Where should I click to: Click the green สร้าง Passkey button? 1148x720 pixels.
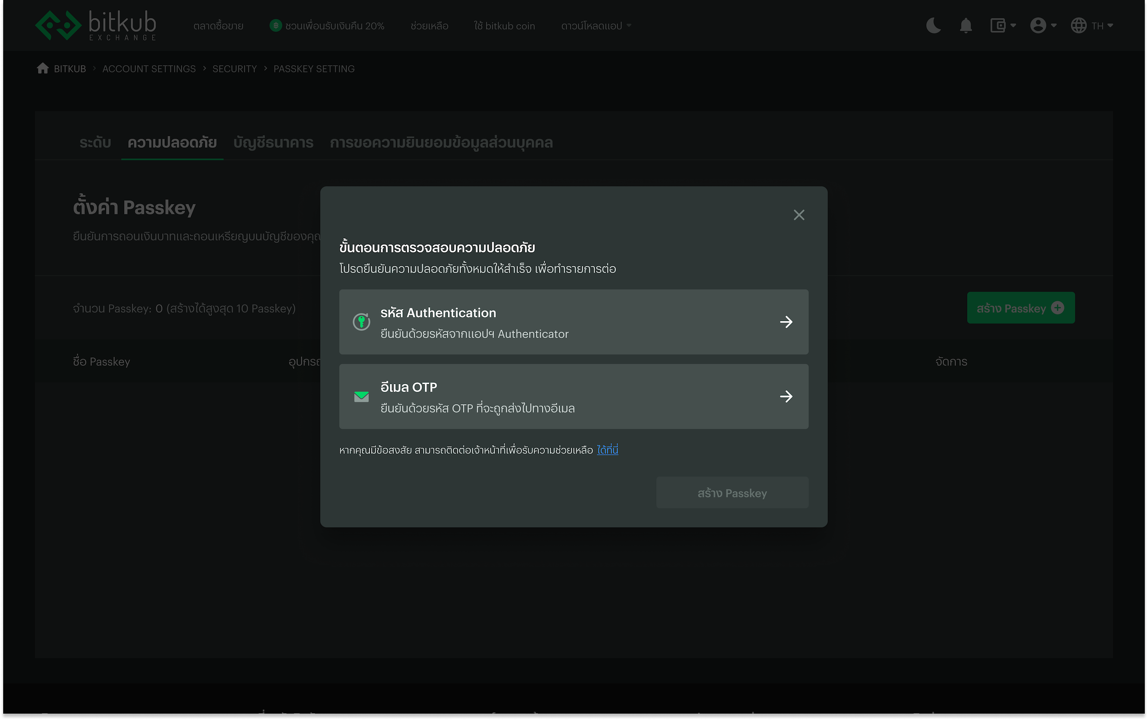coord(1020,308)
